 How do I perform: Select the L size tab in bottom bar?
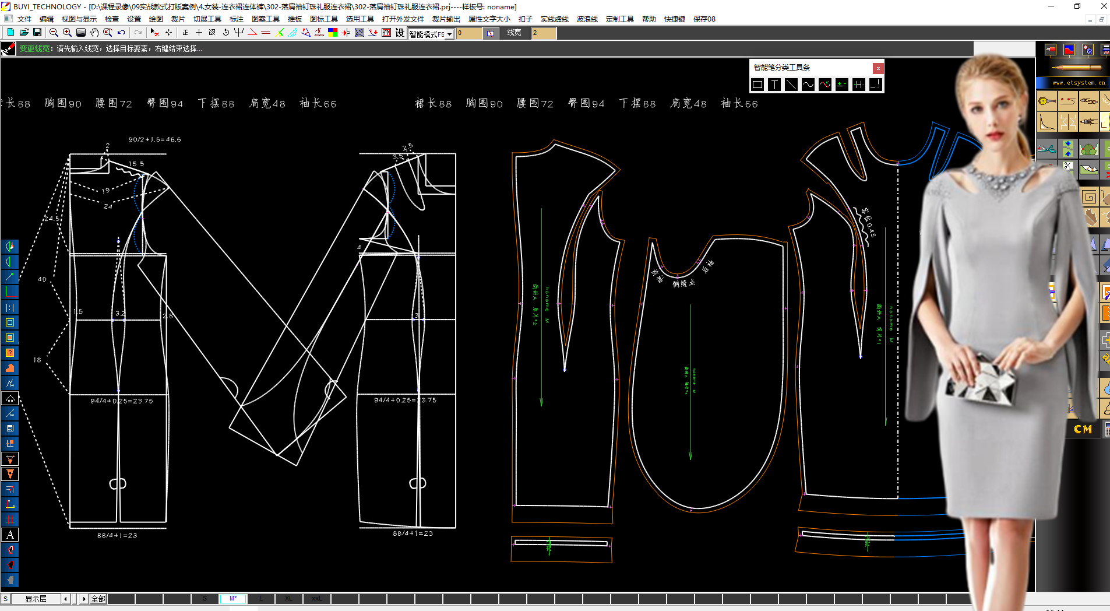click(260, 599)
